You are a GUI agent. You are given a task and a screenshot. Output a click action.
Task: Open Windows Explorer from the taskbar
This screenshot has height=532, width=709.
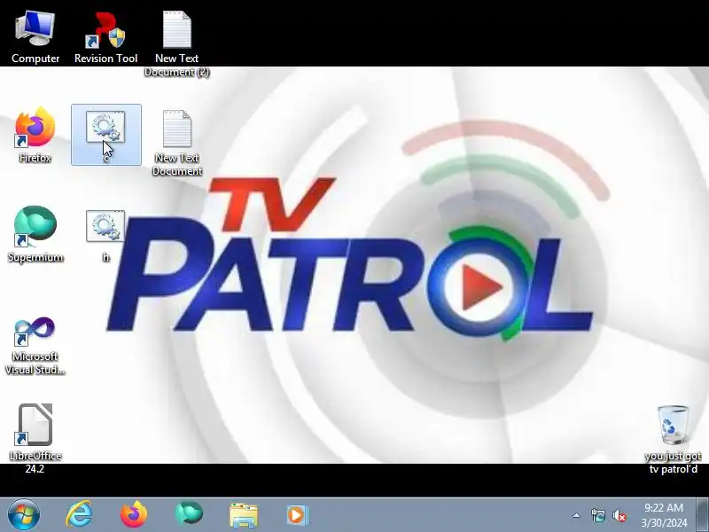point(244,515)
